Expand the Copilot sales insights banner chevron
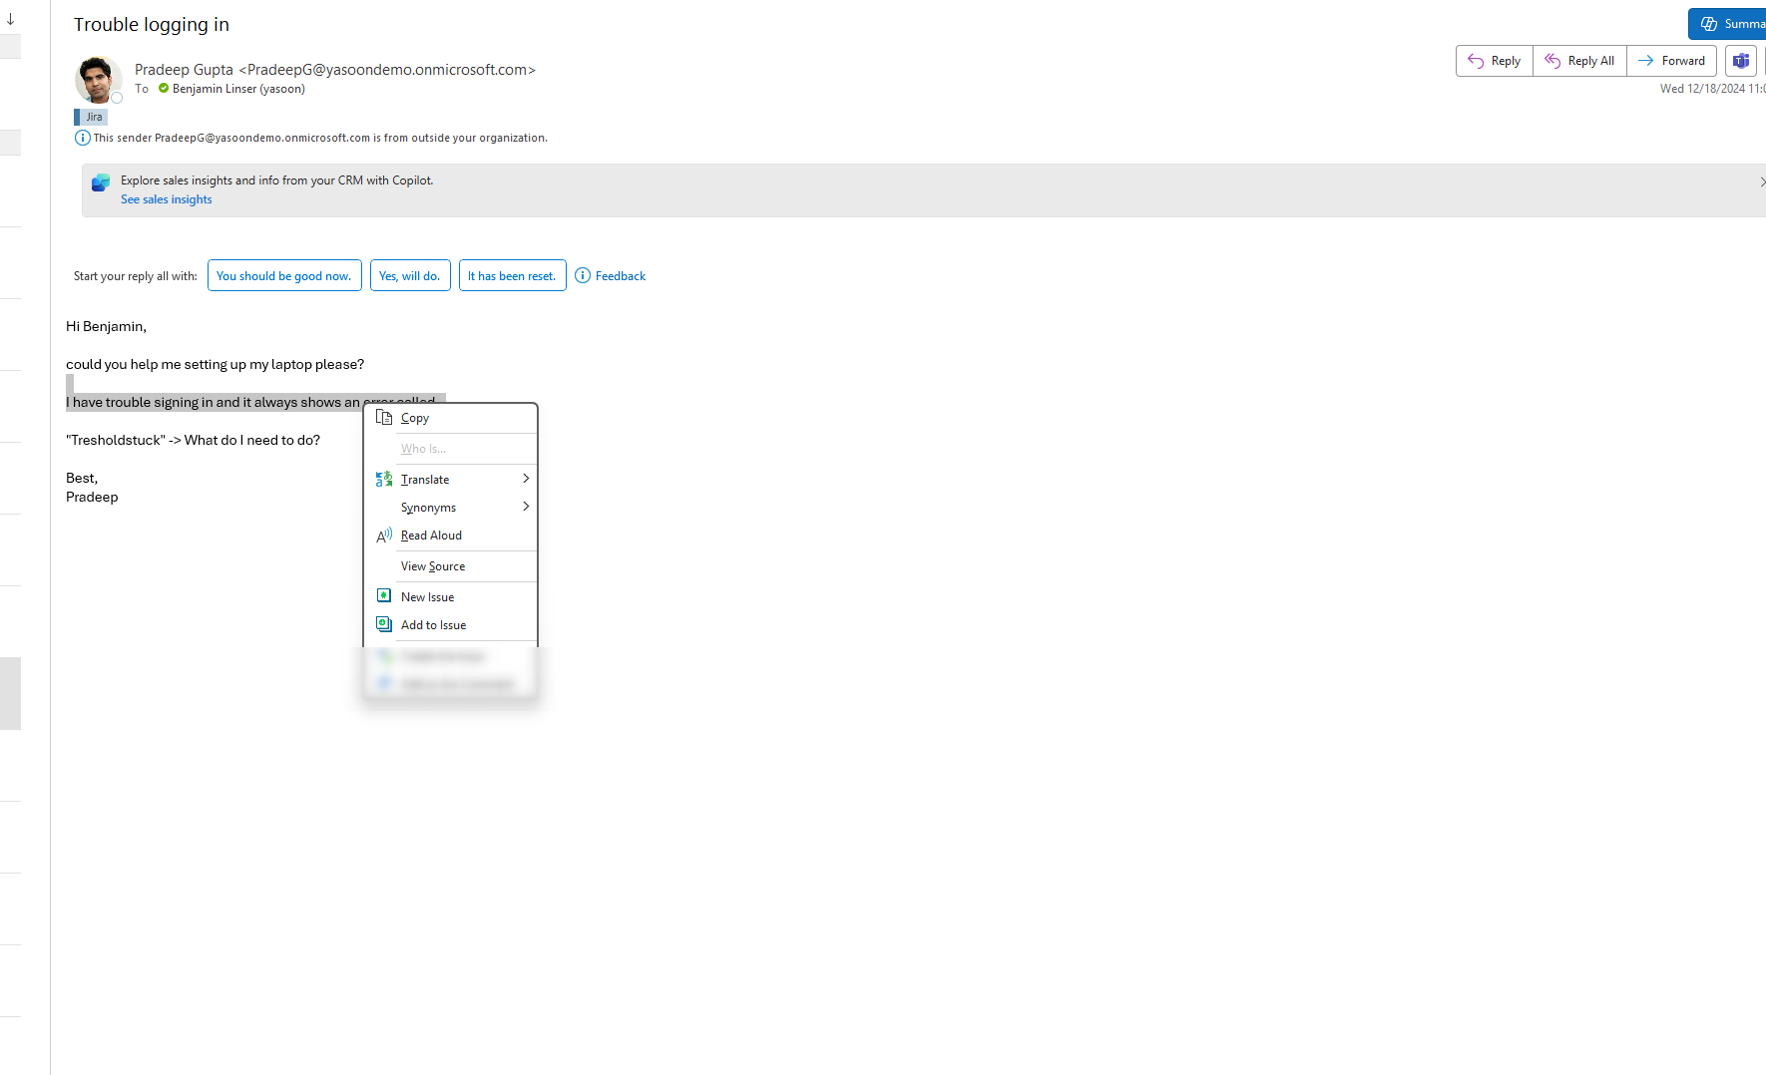Viewport: 1766px width, 1075px height. (1761, 181)
